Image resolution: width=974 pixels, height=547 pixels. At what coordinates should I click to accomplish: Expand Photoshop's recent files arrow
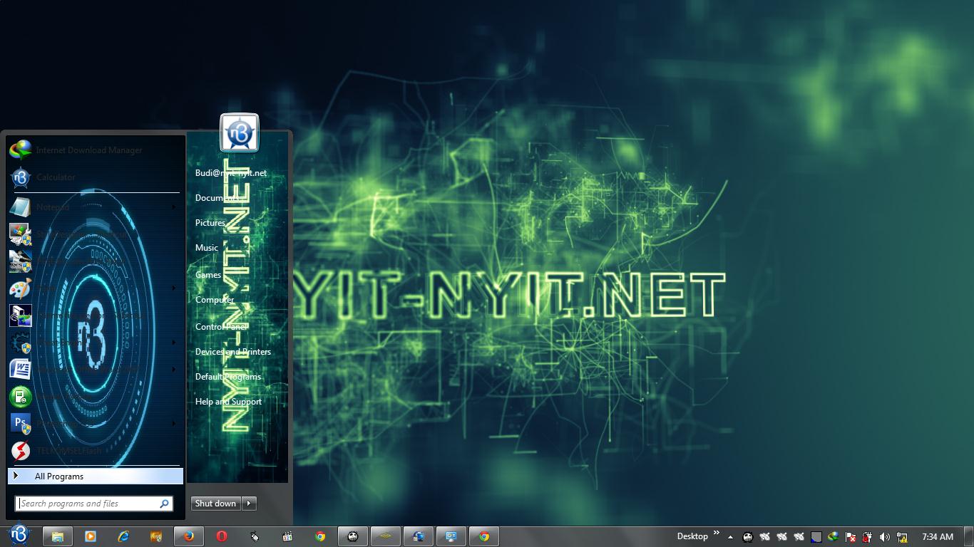[x=174, y=424]
